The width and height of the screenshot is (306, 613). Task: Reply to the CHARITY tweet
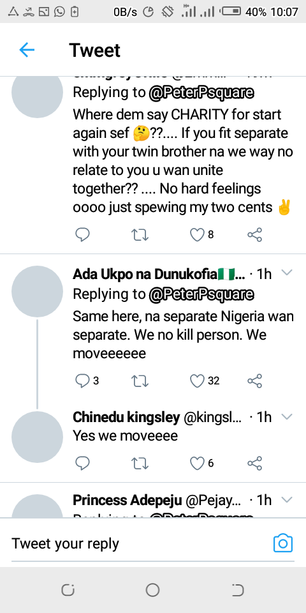pyautogui.click(x=82, y=234)
